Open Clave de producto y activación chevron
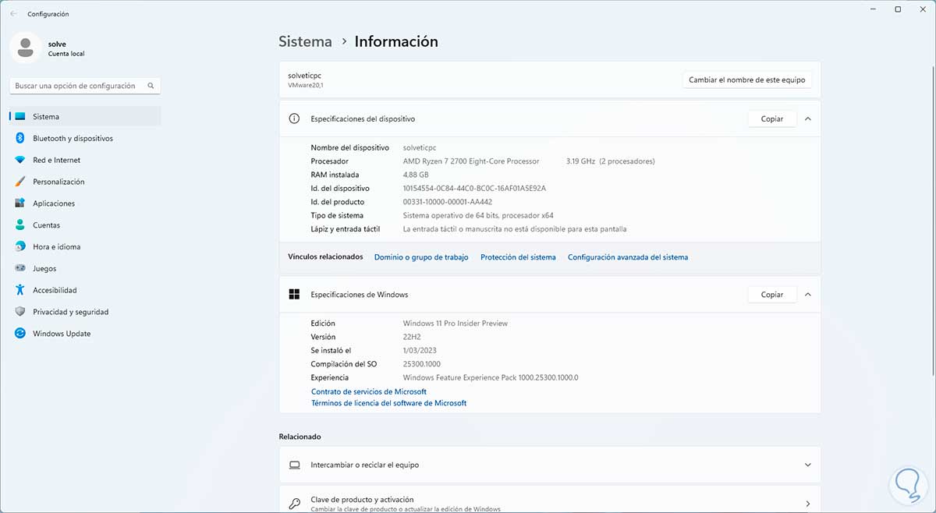Viewport: 936px width, 513px height. pyautogui.click(x=807, y=504)
